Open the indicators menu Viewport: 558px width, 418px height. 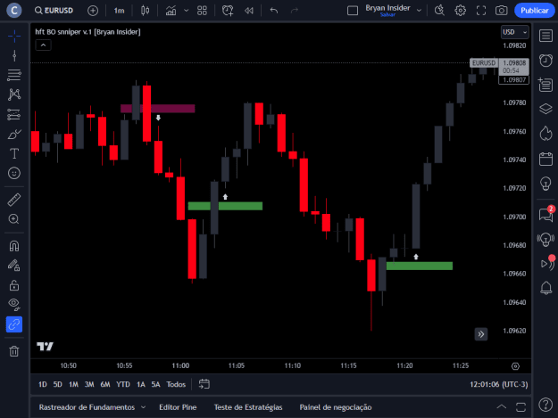click(x=171, y=11)
